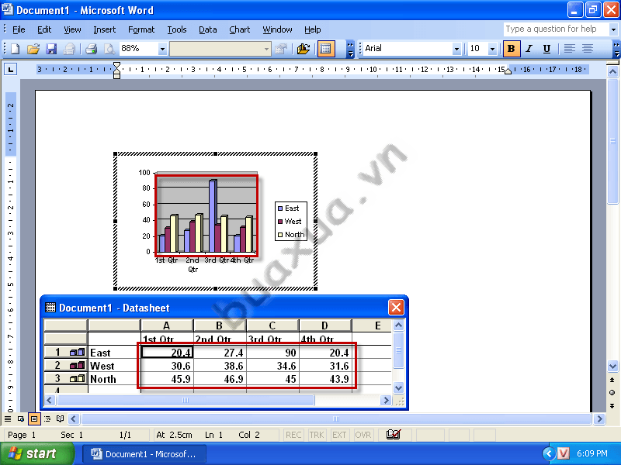Click the East legend entry swatch

(280, 208)
